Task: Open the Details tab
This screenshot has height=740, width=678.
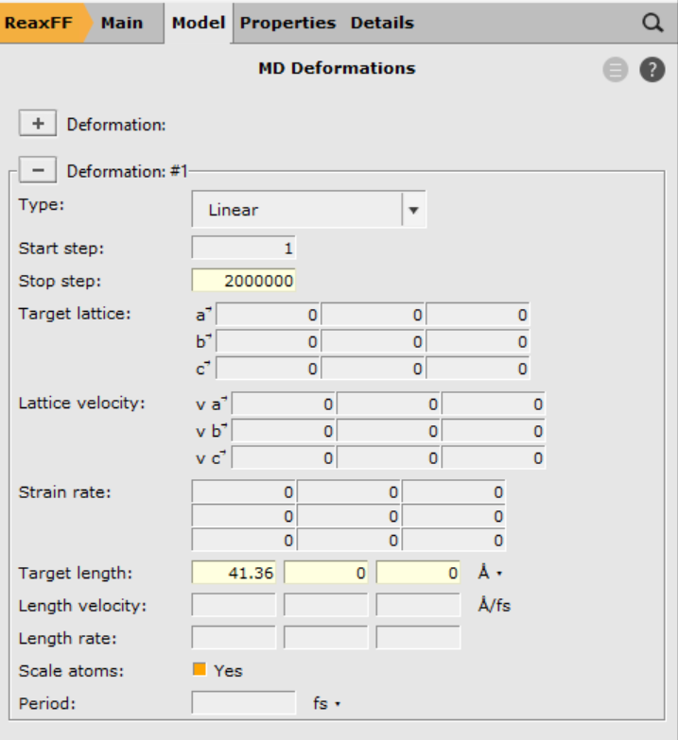Action: click(382, 23)
